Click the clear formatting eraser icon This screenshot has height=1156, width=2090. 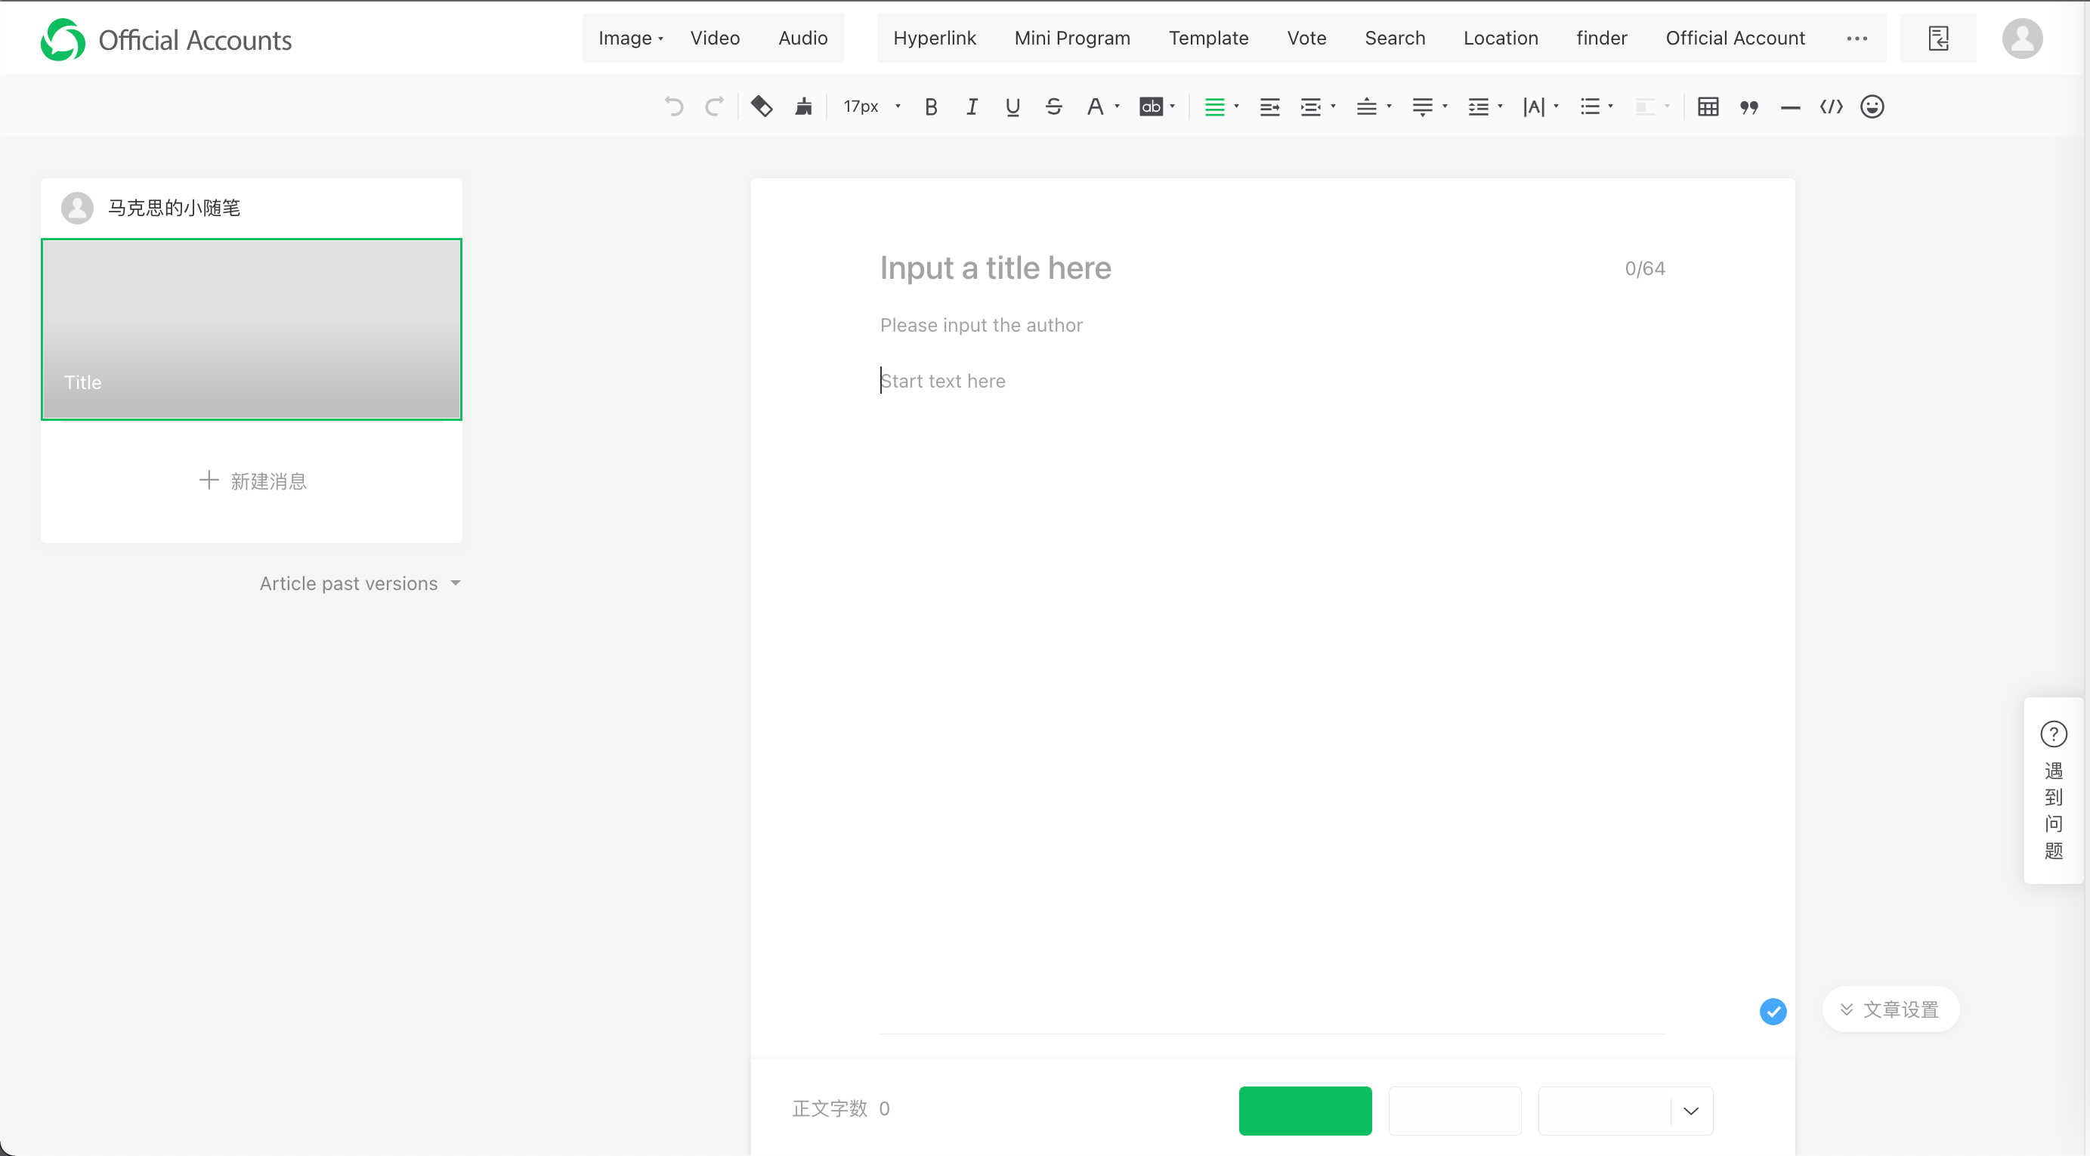tap(761, 107)
